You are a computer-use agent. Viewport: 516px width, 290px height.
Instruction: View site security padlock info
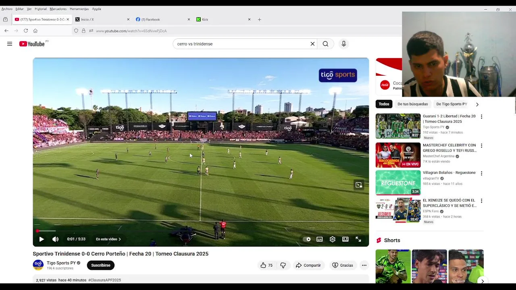[x=83, y=31]
